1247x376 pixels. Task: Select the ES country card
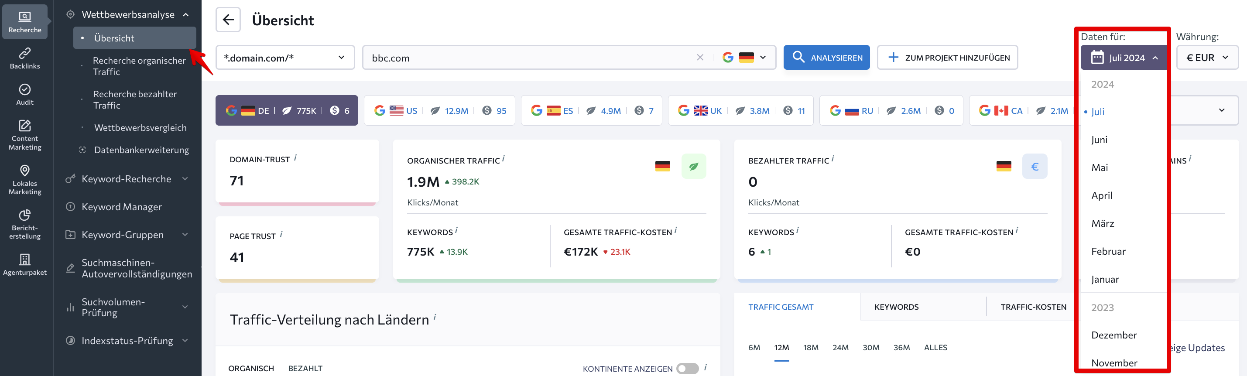click(x=591, y=110)
